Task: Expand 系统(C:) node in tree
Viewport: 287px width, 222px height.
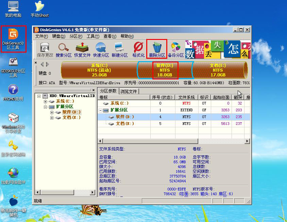Action: [45, 101]
